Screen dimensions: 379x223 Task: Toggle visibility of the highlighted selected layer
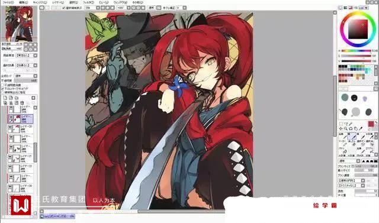(11, 117)
